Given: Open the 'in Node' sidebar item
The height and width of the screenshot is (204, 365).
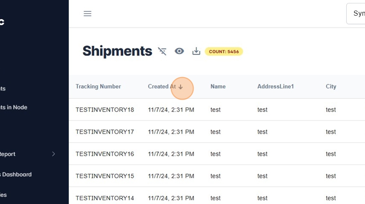Looking at the screenshot, I should 14,107.
